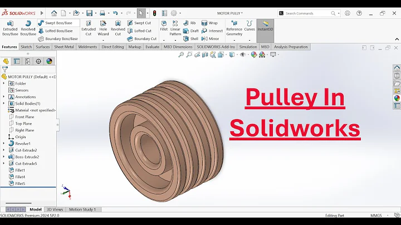401x225 pixels.
Task: Select the Swept Cut tool
Action: coord(139,23)
